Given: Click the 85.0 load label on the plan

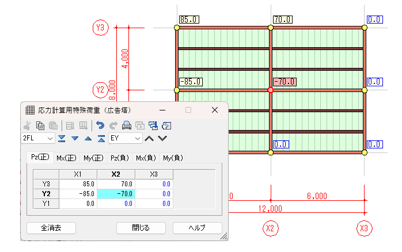Looking at the screenshot, I should (189, 20).
